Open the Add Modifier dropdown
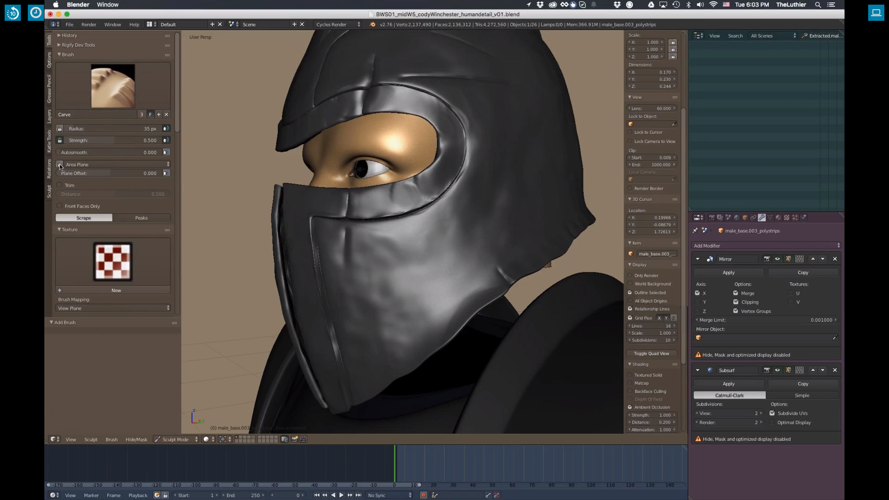The height and width of the screenshot is (500, 889). (766, 246)
